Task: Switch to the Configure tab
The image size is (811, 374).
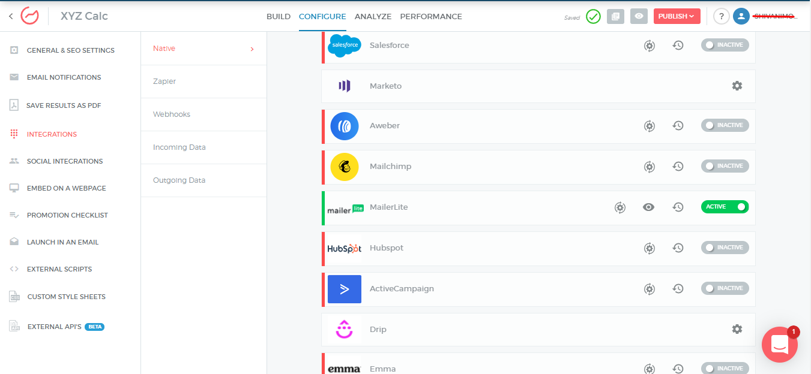Action: click(322, 17)
